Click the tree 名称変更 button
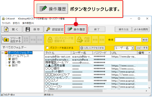The width and height of the screenshot is (152, 97). pos(26,39)
